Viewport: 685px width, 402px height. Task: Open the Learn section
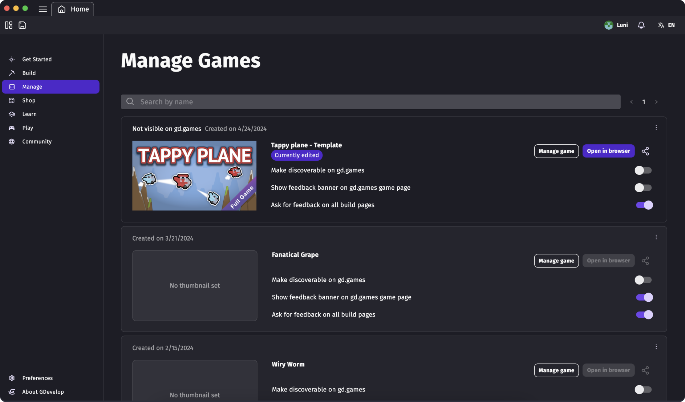(29, 114)
